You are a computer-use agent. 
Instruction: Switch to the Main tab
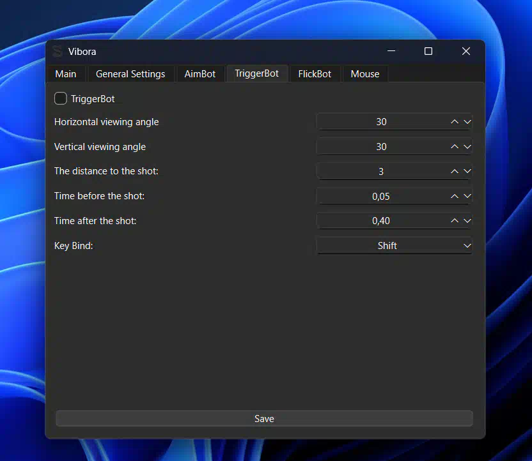point(66,73)
